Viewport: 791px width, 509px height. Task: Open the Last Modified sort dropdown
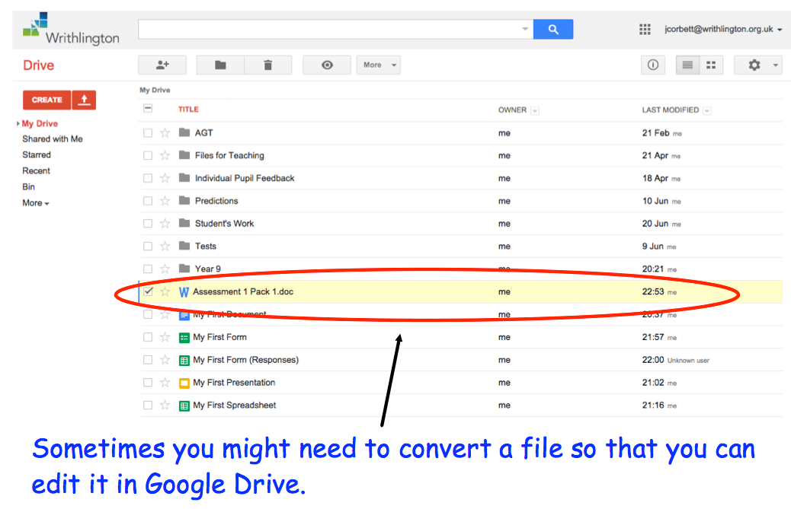[706, 111]
